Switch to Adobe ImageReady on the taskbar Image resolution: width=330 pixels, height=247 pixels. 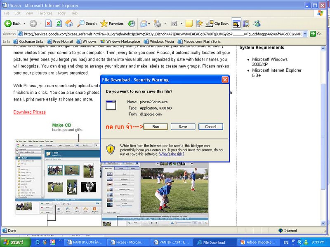pyautogui.click(x=258, y=242)
